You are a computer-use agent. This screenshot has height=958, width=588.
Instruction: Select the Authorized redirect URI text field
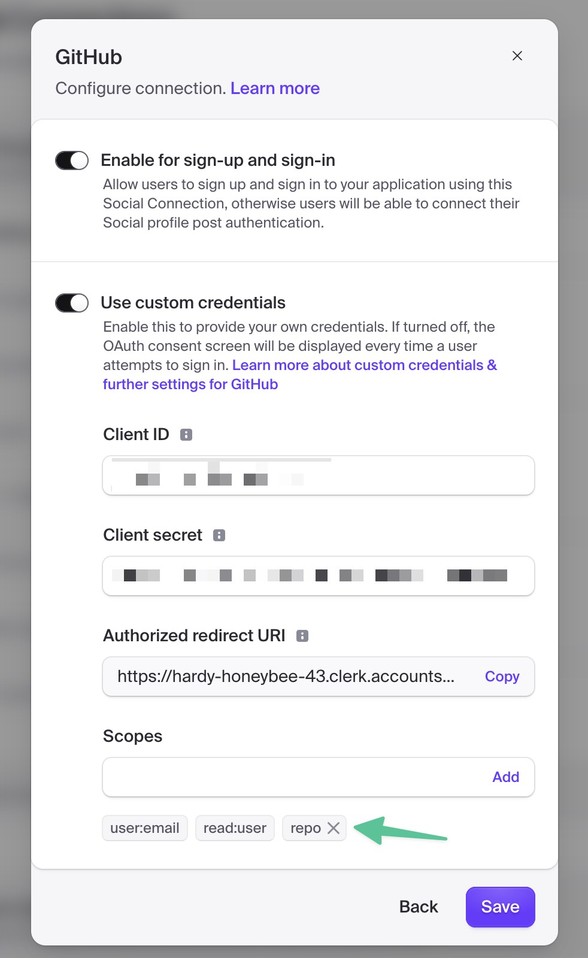[287, 677]
